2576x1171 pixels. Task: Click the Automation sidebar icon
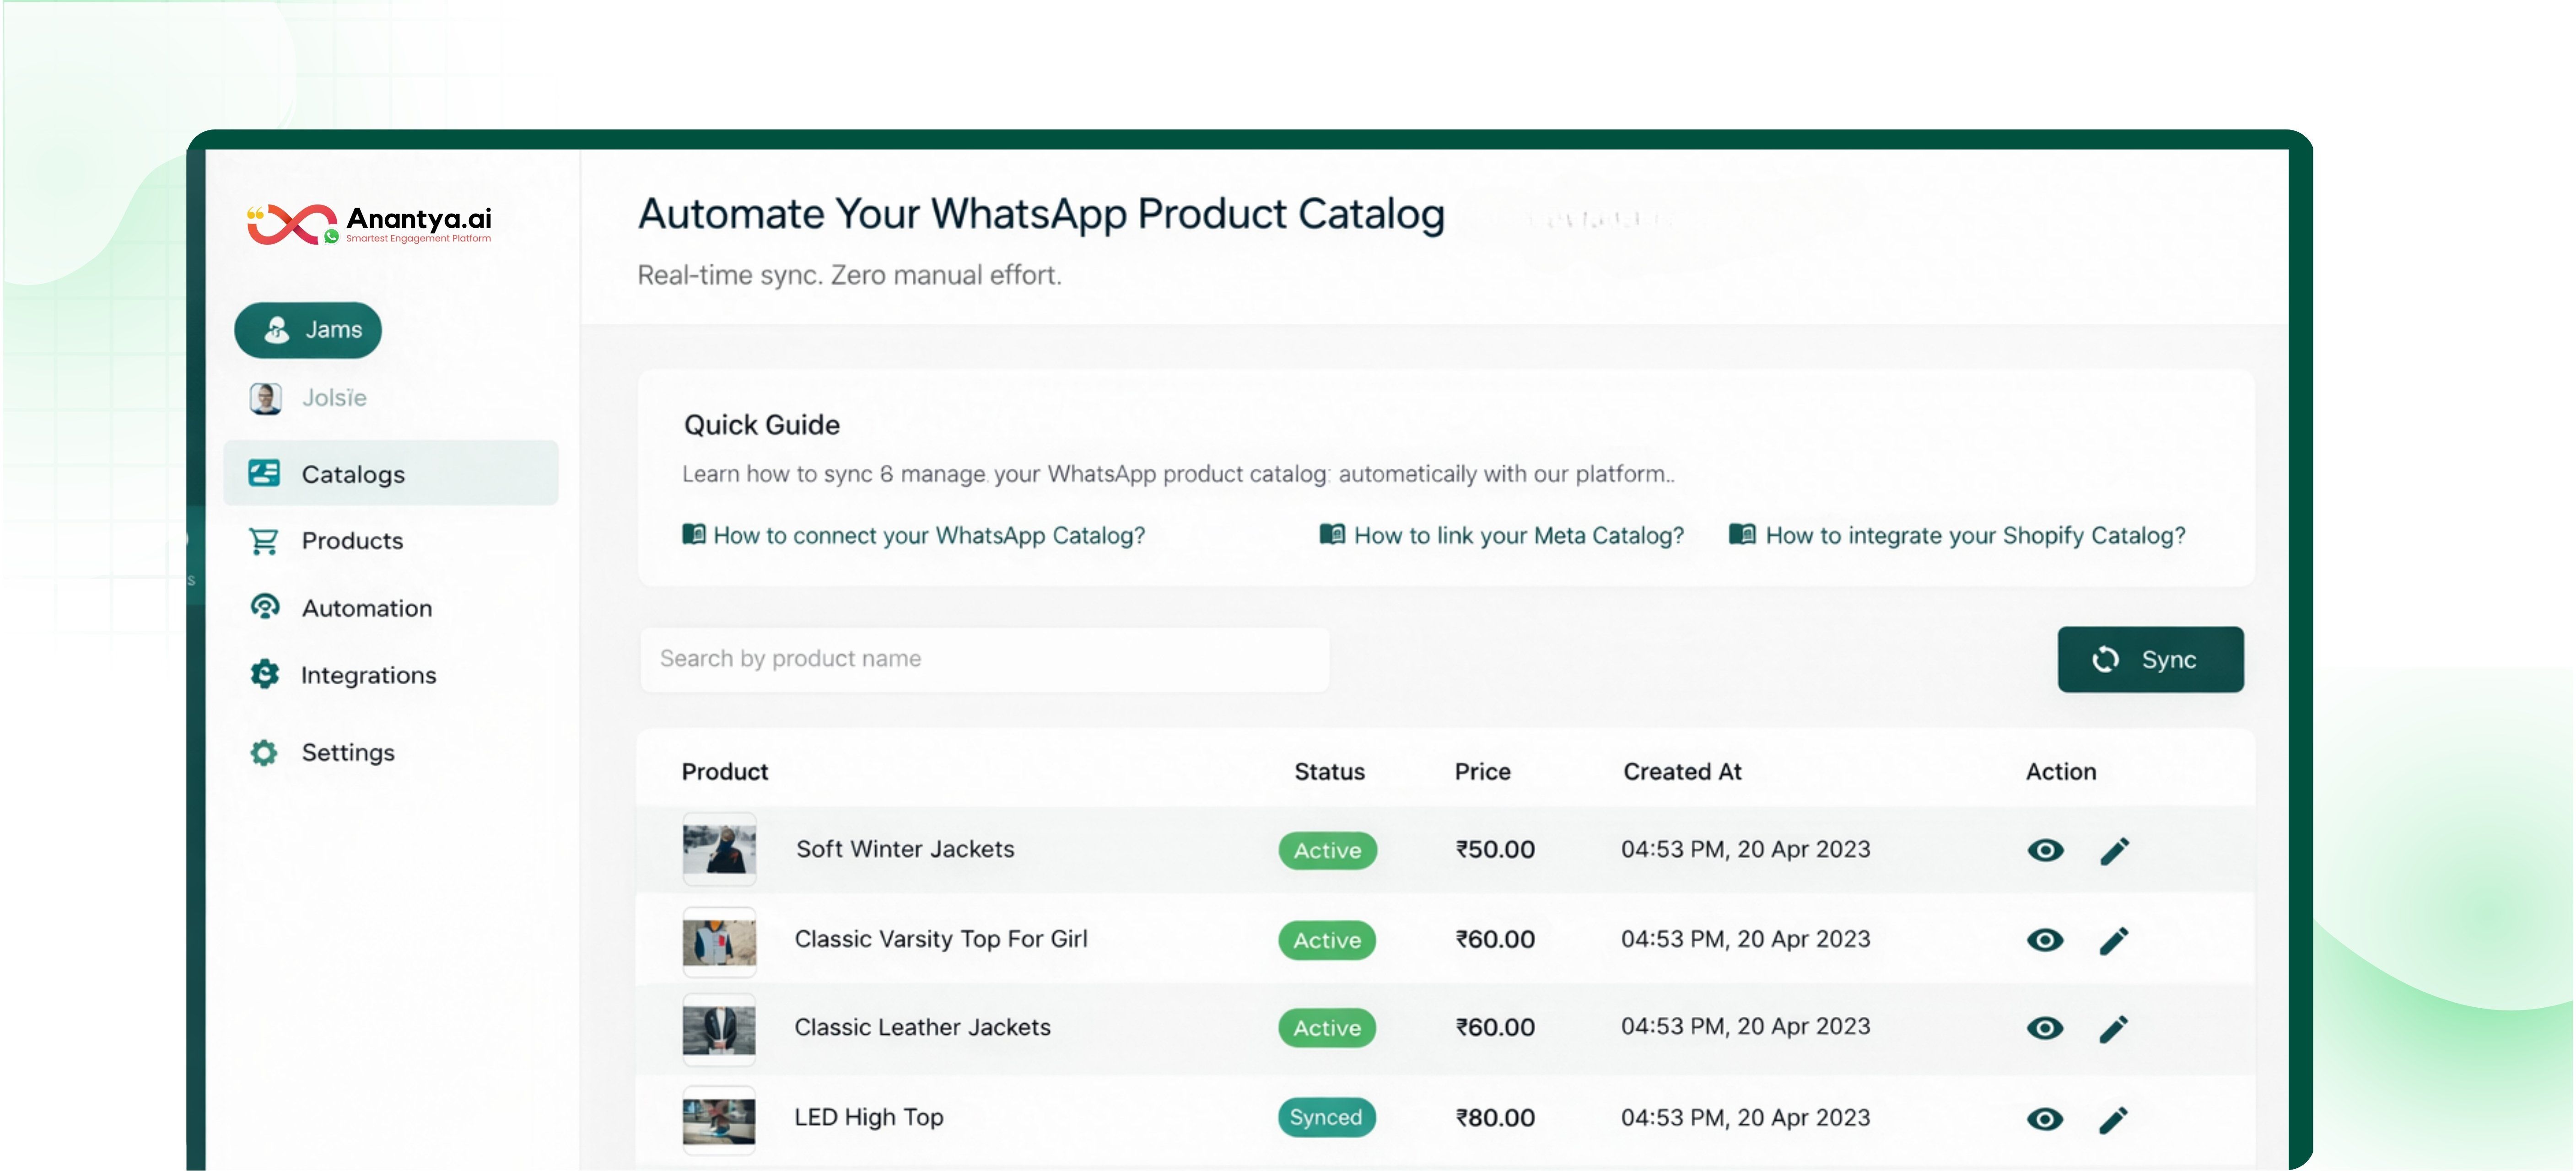point(264,607)
